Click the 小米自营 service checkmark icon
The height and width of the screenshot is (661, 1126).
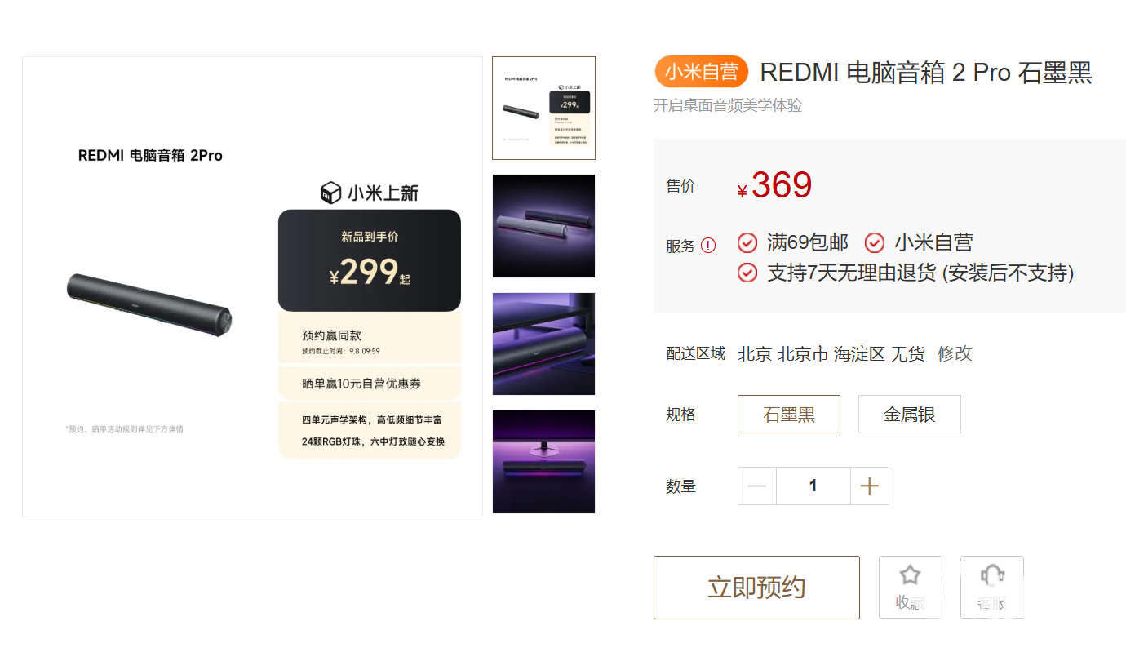coord(875,243)
